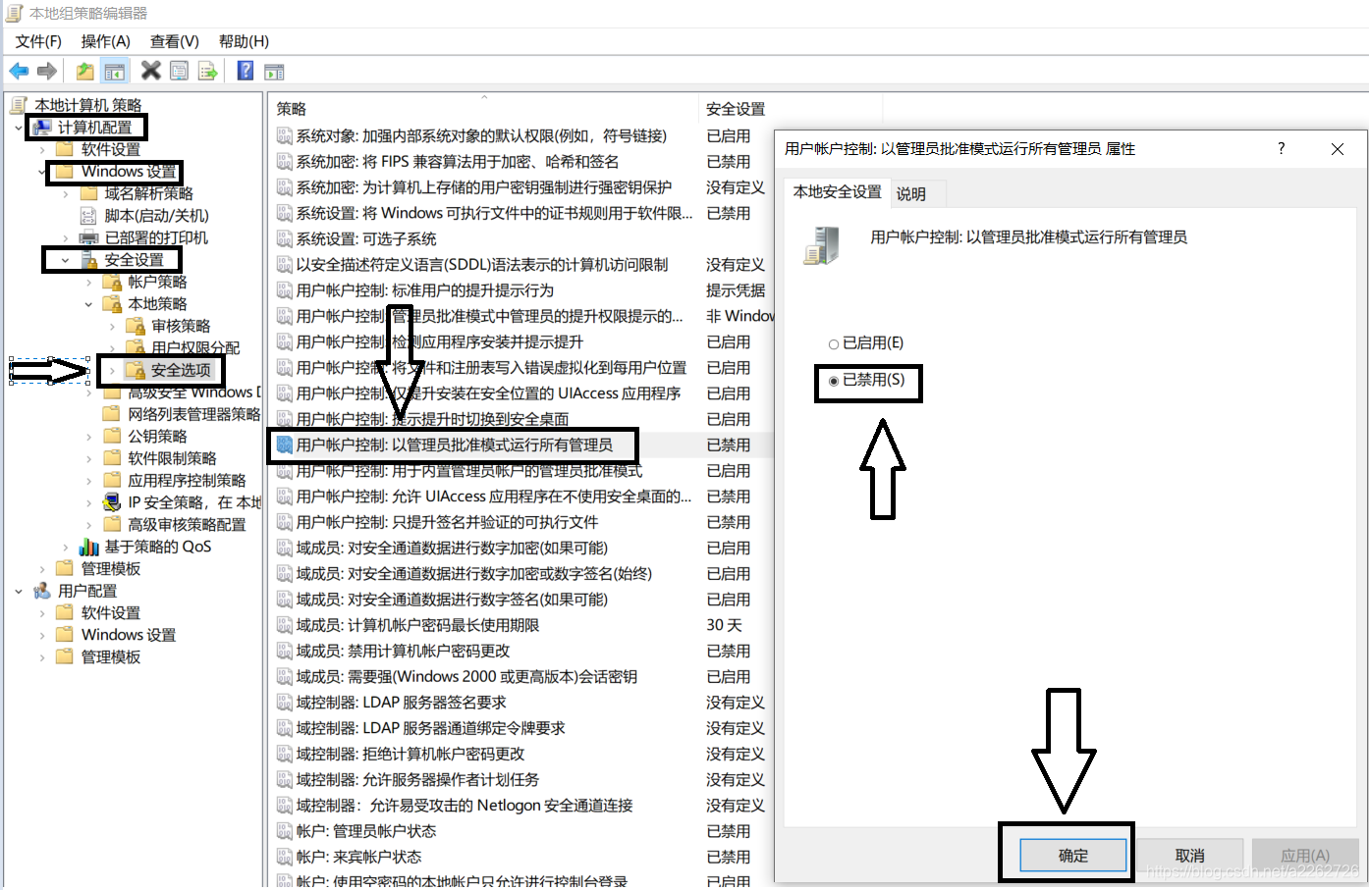Sort by the 策略 column header
Screen dimensions: 1369x890
coord(483,108)
